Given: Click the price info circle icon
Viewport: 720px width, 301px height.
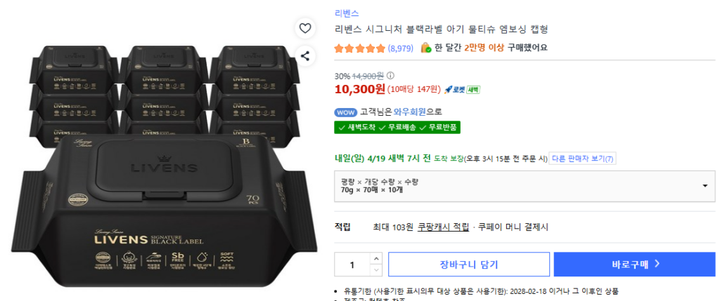Looking at the screenshot, I should click(x=390, y=76).
